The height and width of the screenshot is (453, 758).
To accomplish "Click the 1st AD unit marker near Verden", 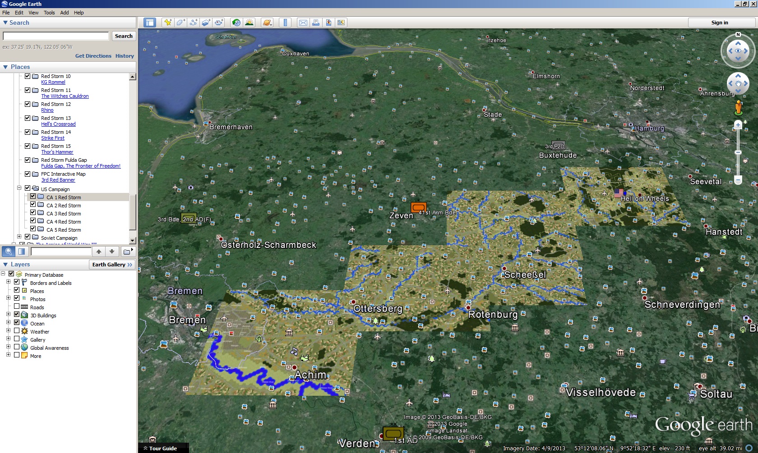I will point(393,434).
